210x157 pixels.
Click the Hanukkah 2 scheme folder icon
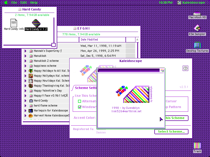click(31, 61)
